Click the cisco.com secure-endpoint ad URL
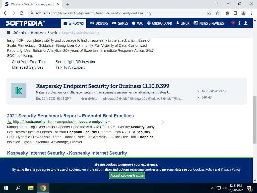 point(60,122)
